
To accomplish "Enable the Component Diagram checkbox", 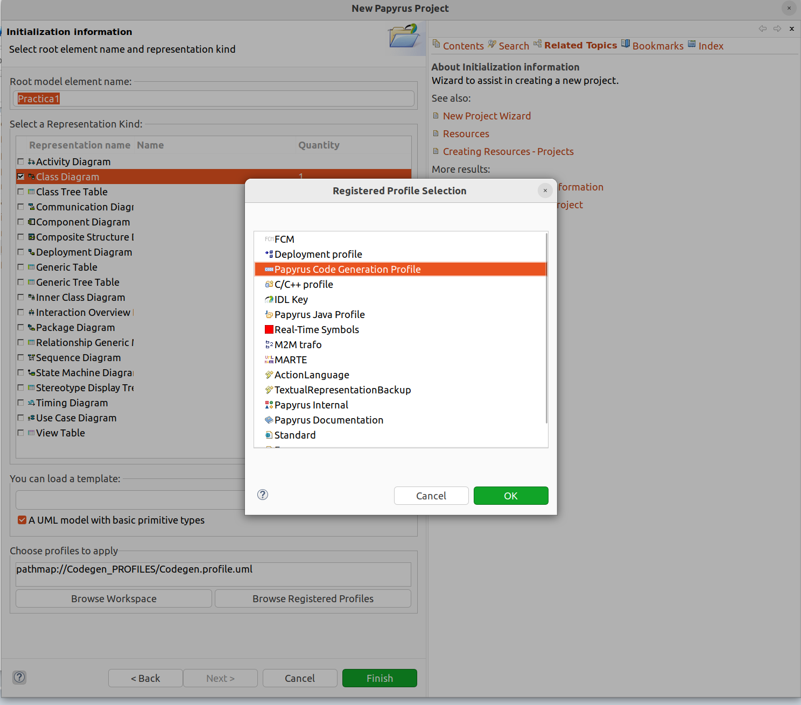I will (x=20, y=222).
